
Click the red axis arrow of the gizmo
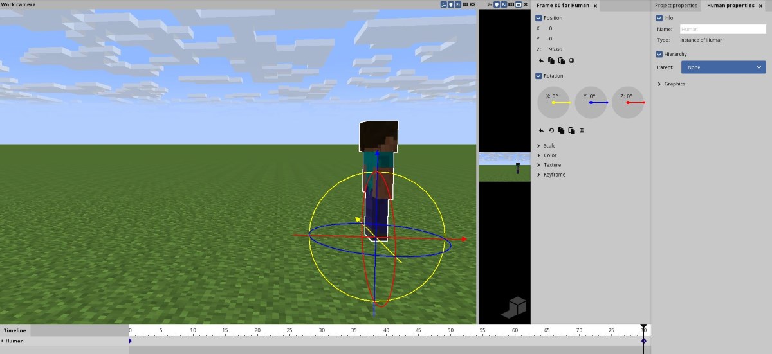pos(463,239)
